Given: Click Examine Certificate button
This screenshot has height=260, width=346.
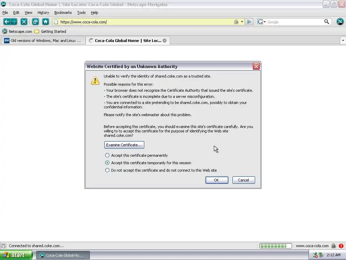Looking at the screenshot, I should tap(124, 145).
